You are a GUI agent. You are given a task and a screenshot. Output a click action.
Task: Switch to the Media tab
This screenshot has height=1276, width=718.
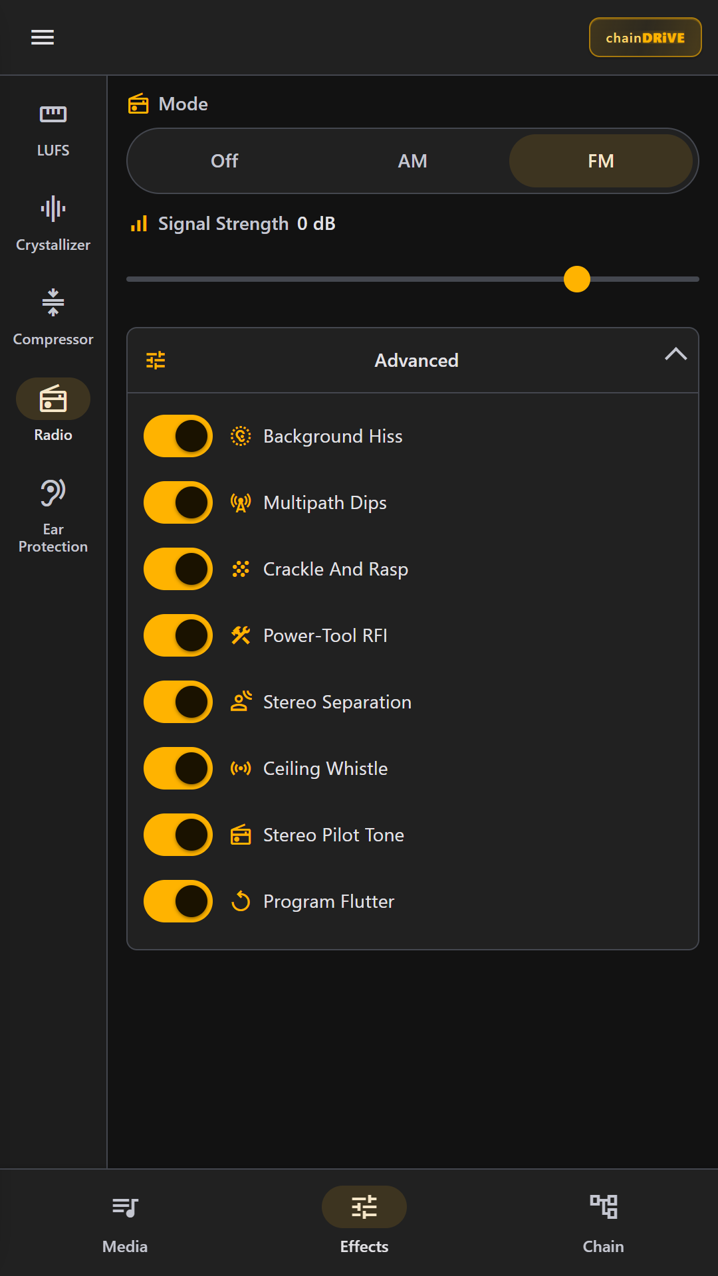[125, 1223]
